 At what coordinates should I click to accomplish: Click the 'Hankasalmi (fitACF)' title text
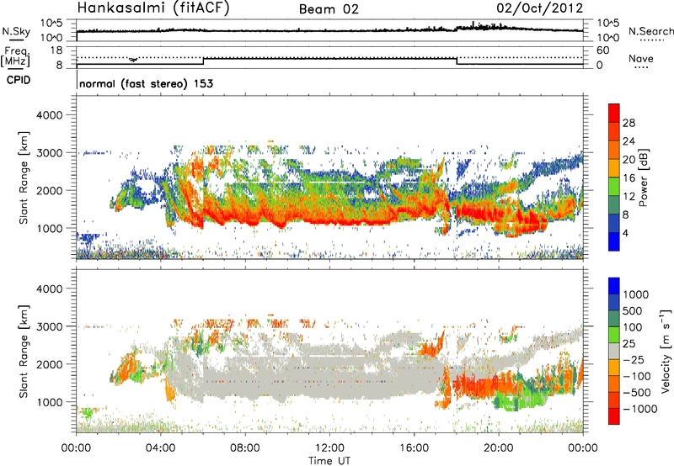coord(153,8)
